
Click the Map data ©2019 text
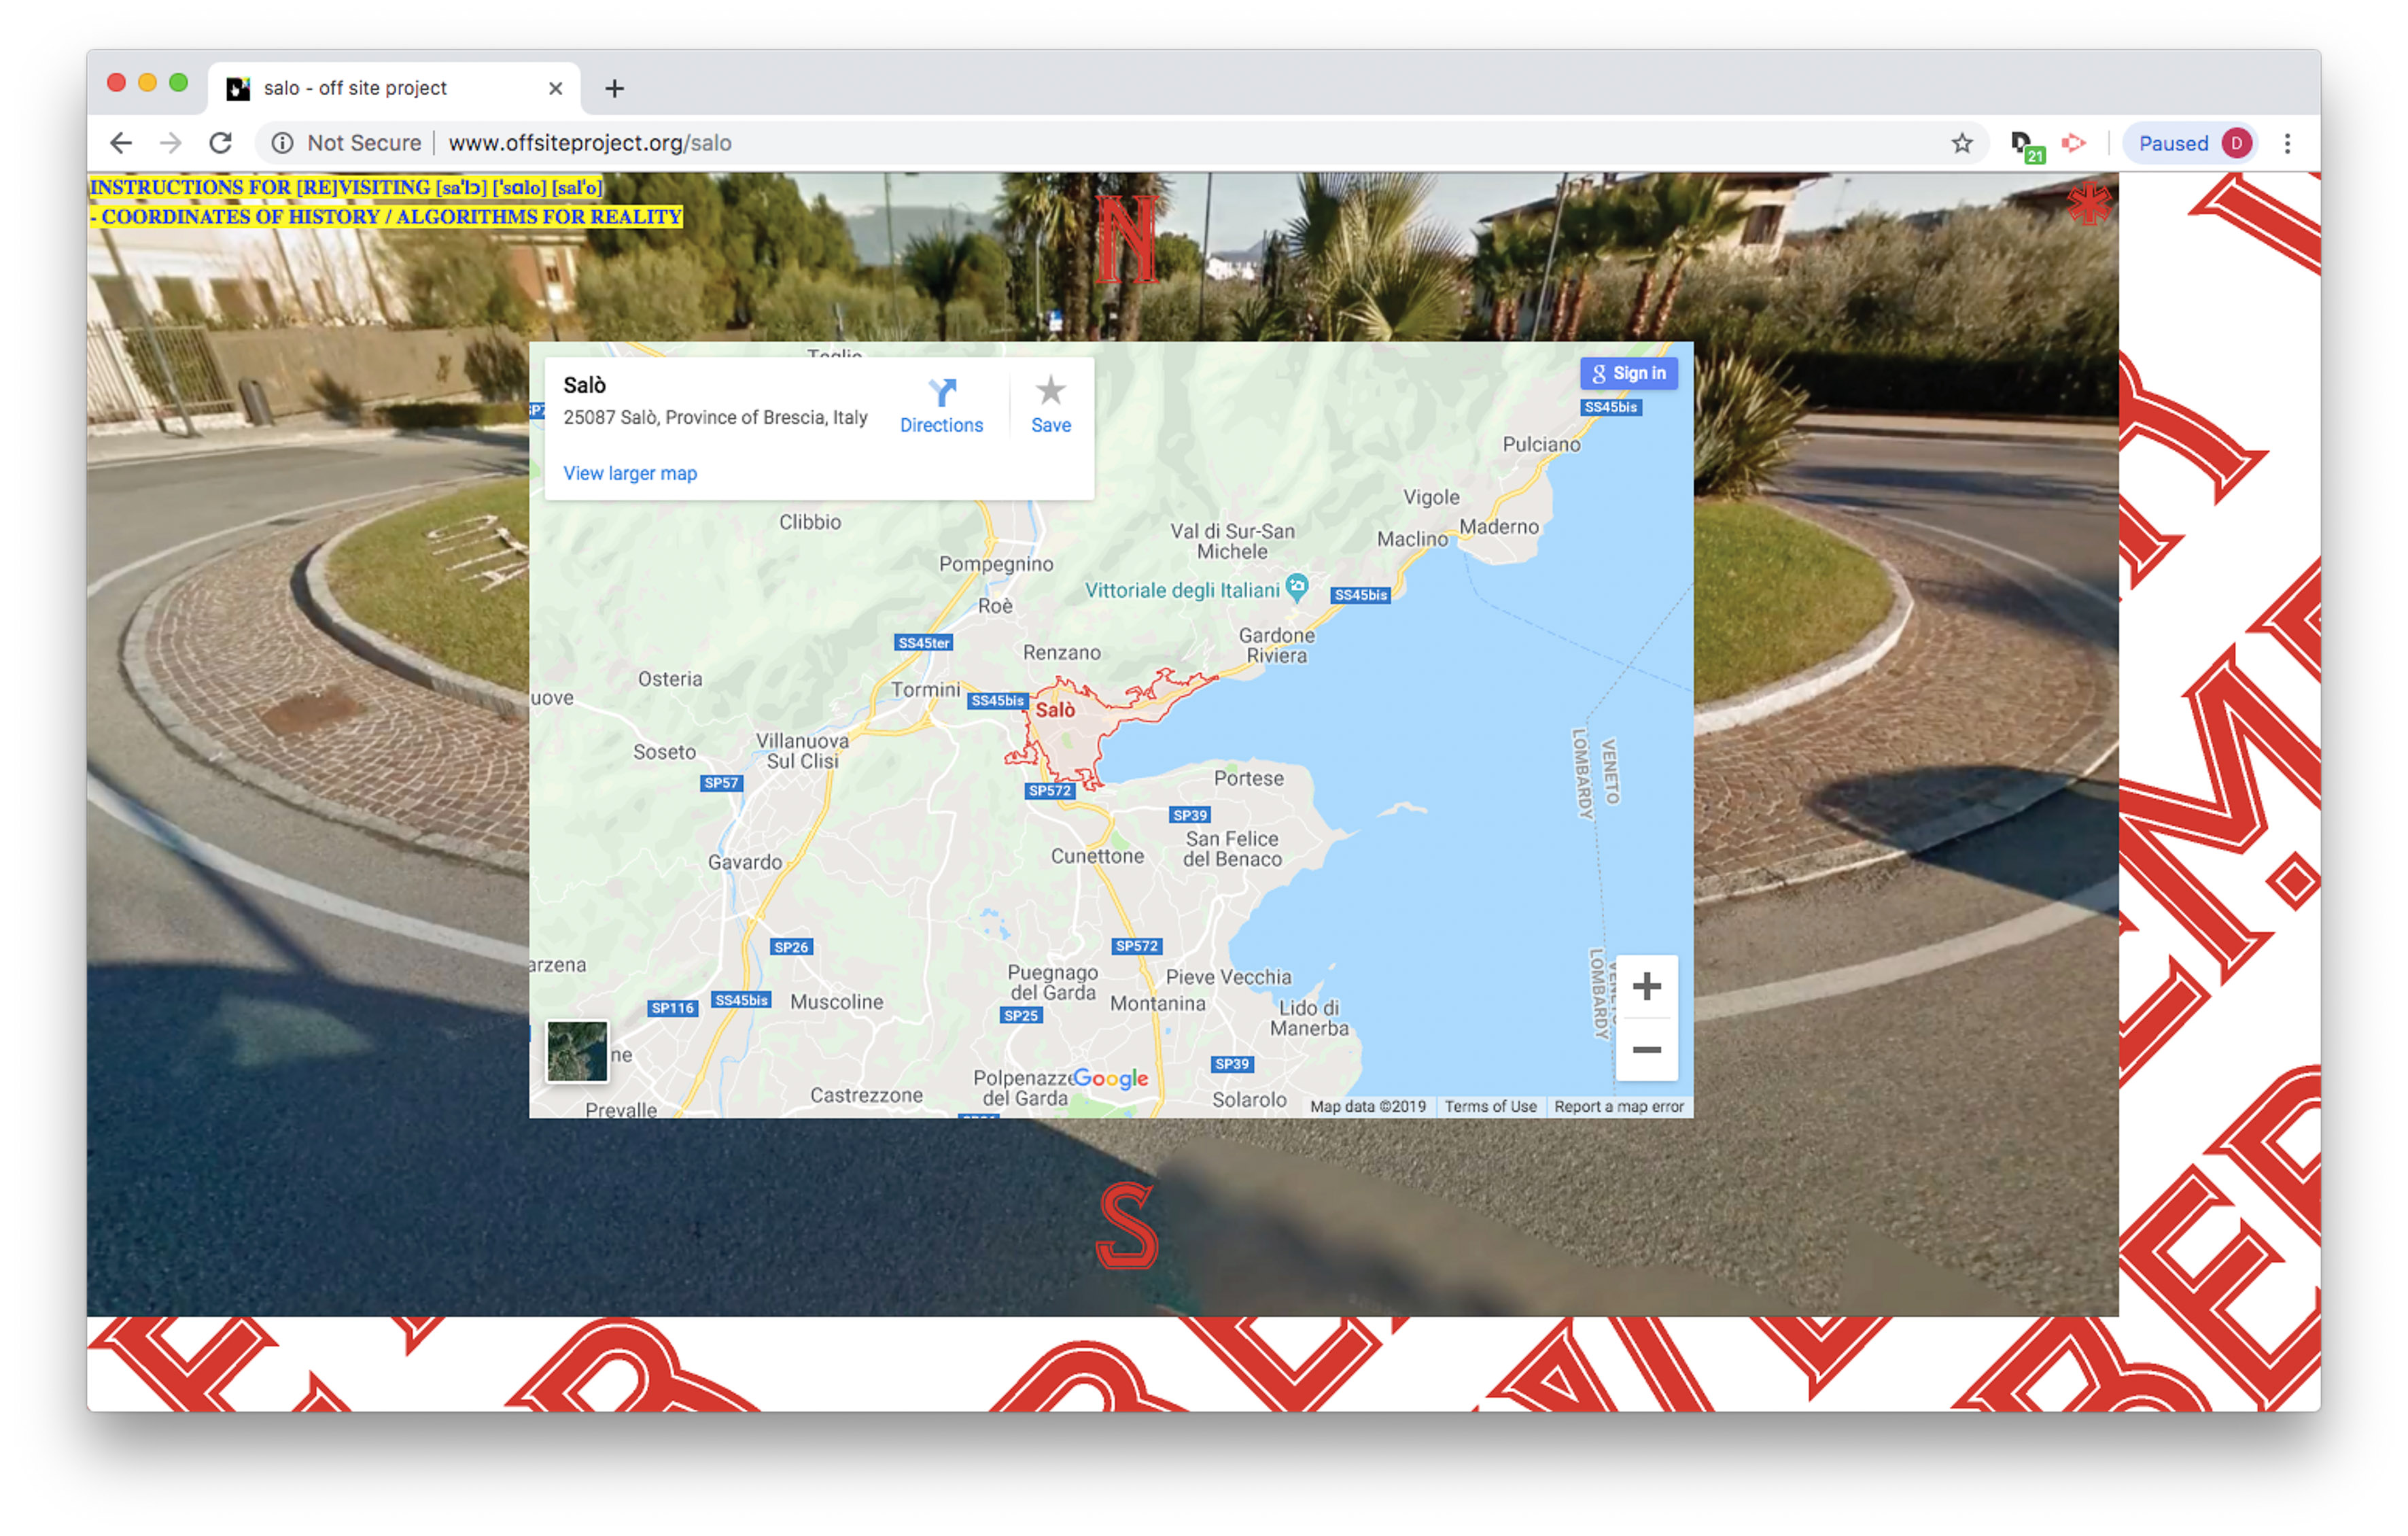(1367, 1106)
